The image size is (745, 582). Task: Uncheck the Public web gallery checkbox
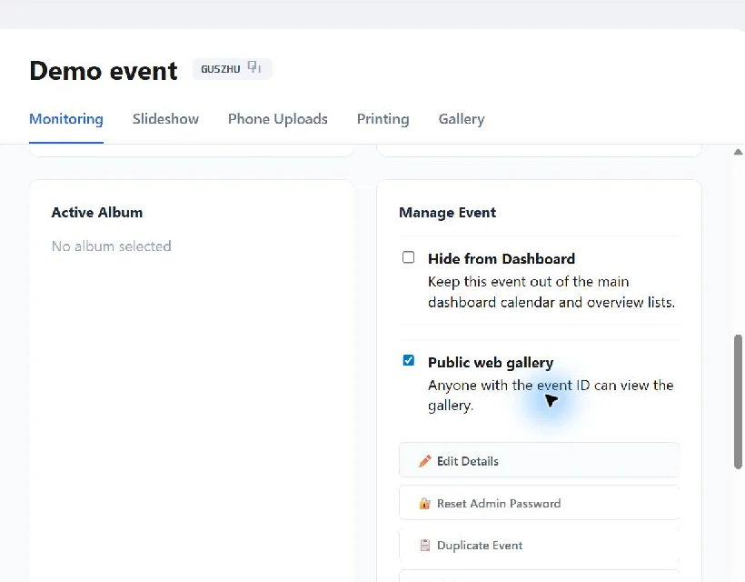(x=408, y=360)
